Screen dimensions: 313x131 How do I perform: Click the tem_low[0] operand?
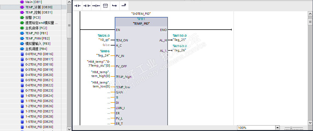click(x=100, y=84)
